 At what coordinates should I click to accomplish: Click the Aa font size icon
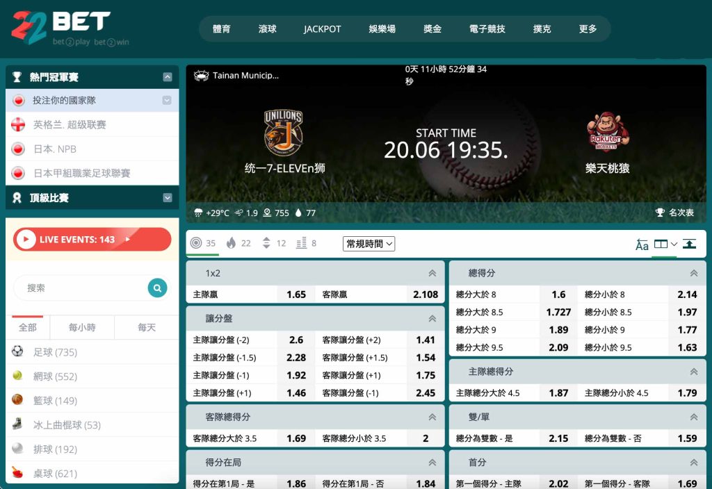[642, 245]
